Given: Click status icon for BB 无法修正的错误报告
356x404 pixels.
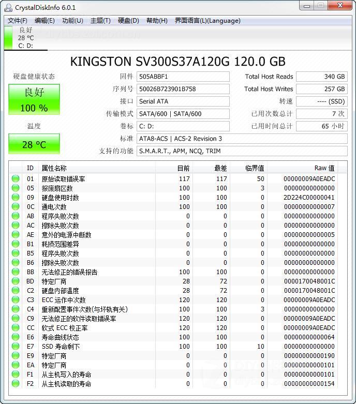Looking at the screenshot, I should pos(16,272).
